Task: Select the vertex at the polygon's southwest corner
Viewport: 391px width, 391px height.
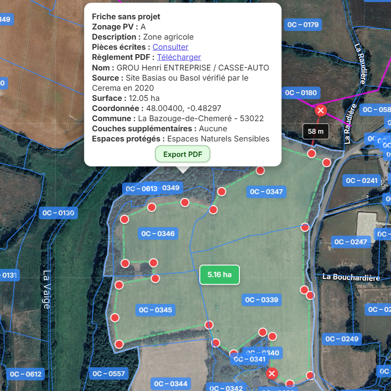Action: 119,344
